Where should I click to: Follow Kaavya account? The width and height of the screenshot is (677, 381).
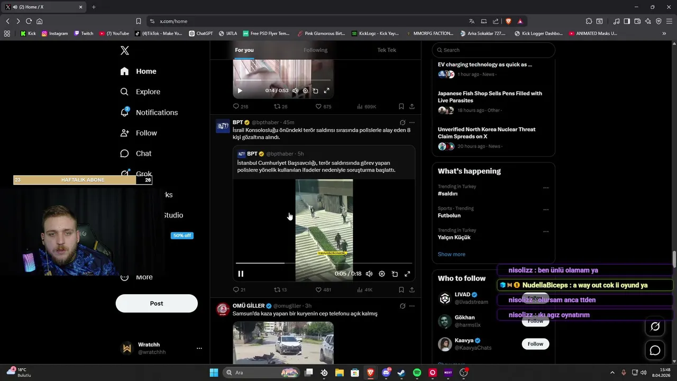[x=535, y=344]
